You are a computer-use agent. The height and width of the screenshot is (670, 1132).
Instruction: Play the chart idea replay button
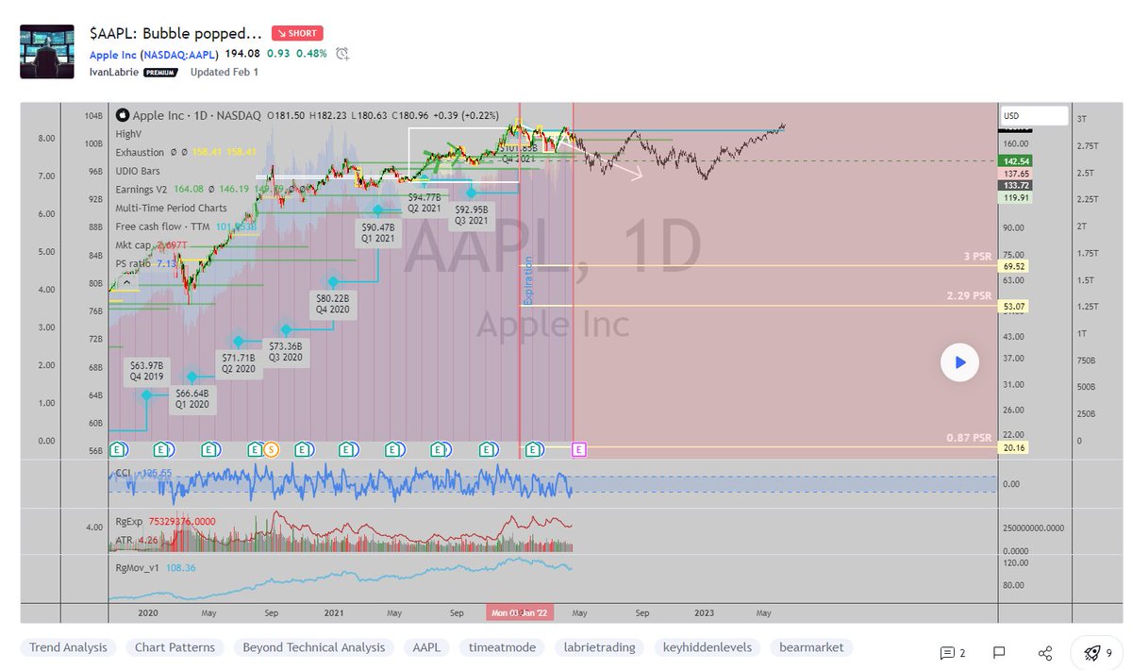(x=959, y=361)
